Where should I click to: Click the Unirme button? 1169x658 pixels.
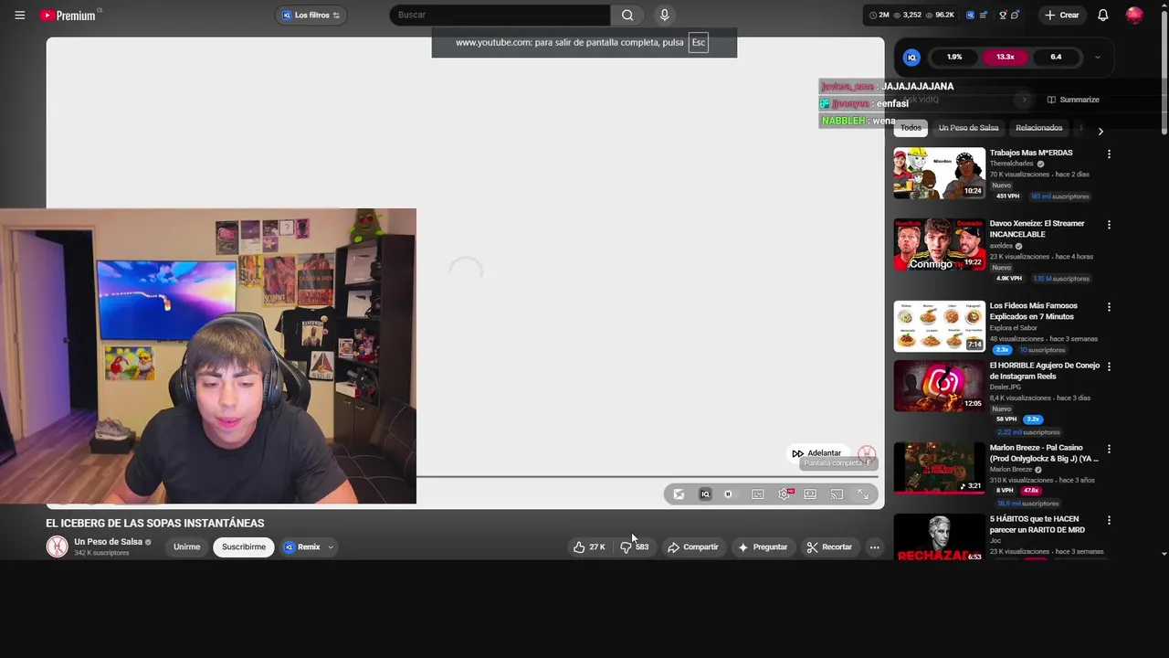187,547
